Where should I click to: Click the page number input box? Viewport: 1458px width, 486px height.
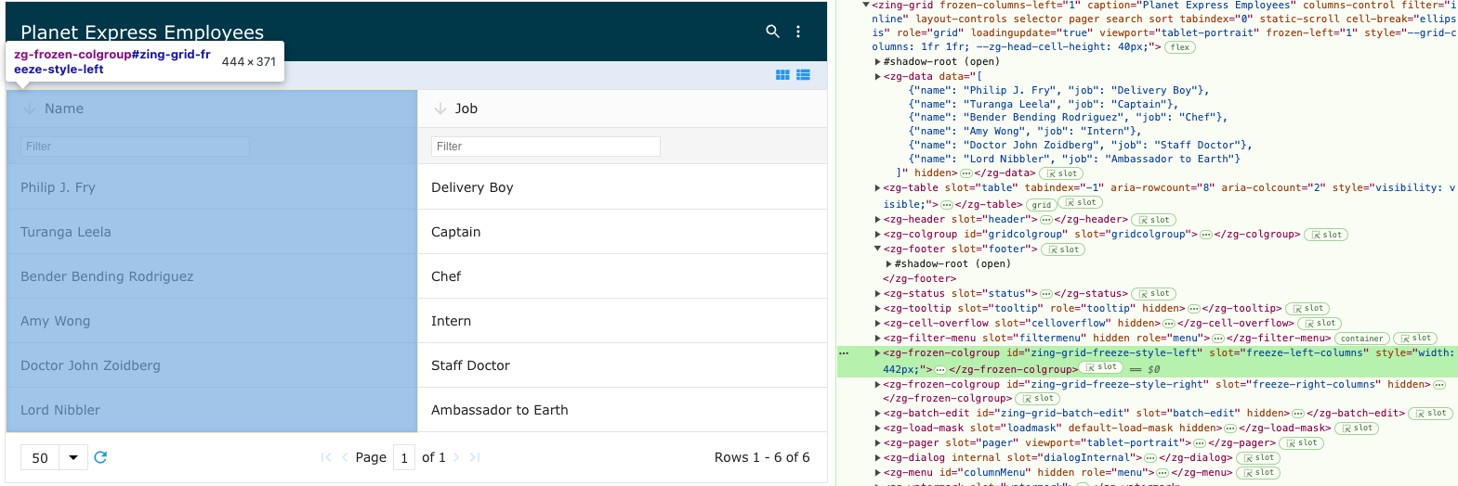404,457
